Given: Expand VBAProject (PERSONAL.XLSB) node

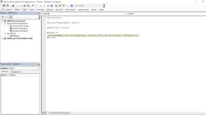Looking at the screenshot, I should 2,38.
